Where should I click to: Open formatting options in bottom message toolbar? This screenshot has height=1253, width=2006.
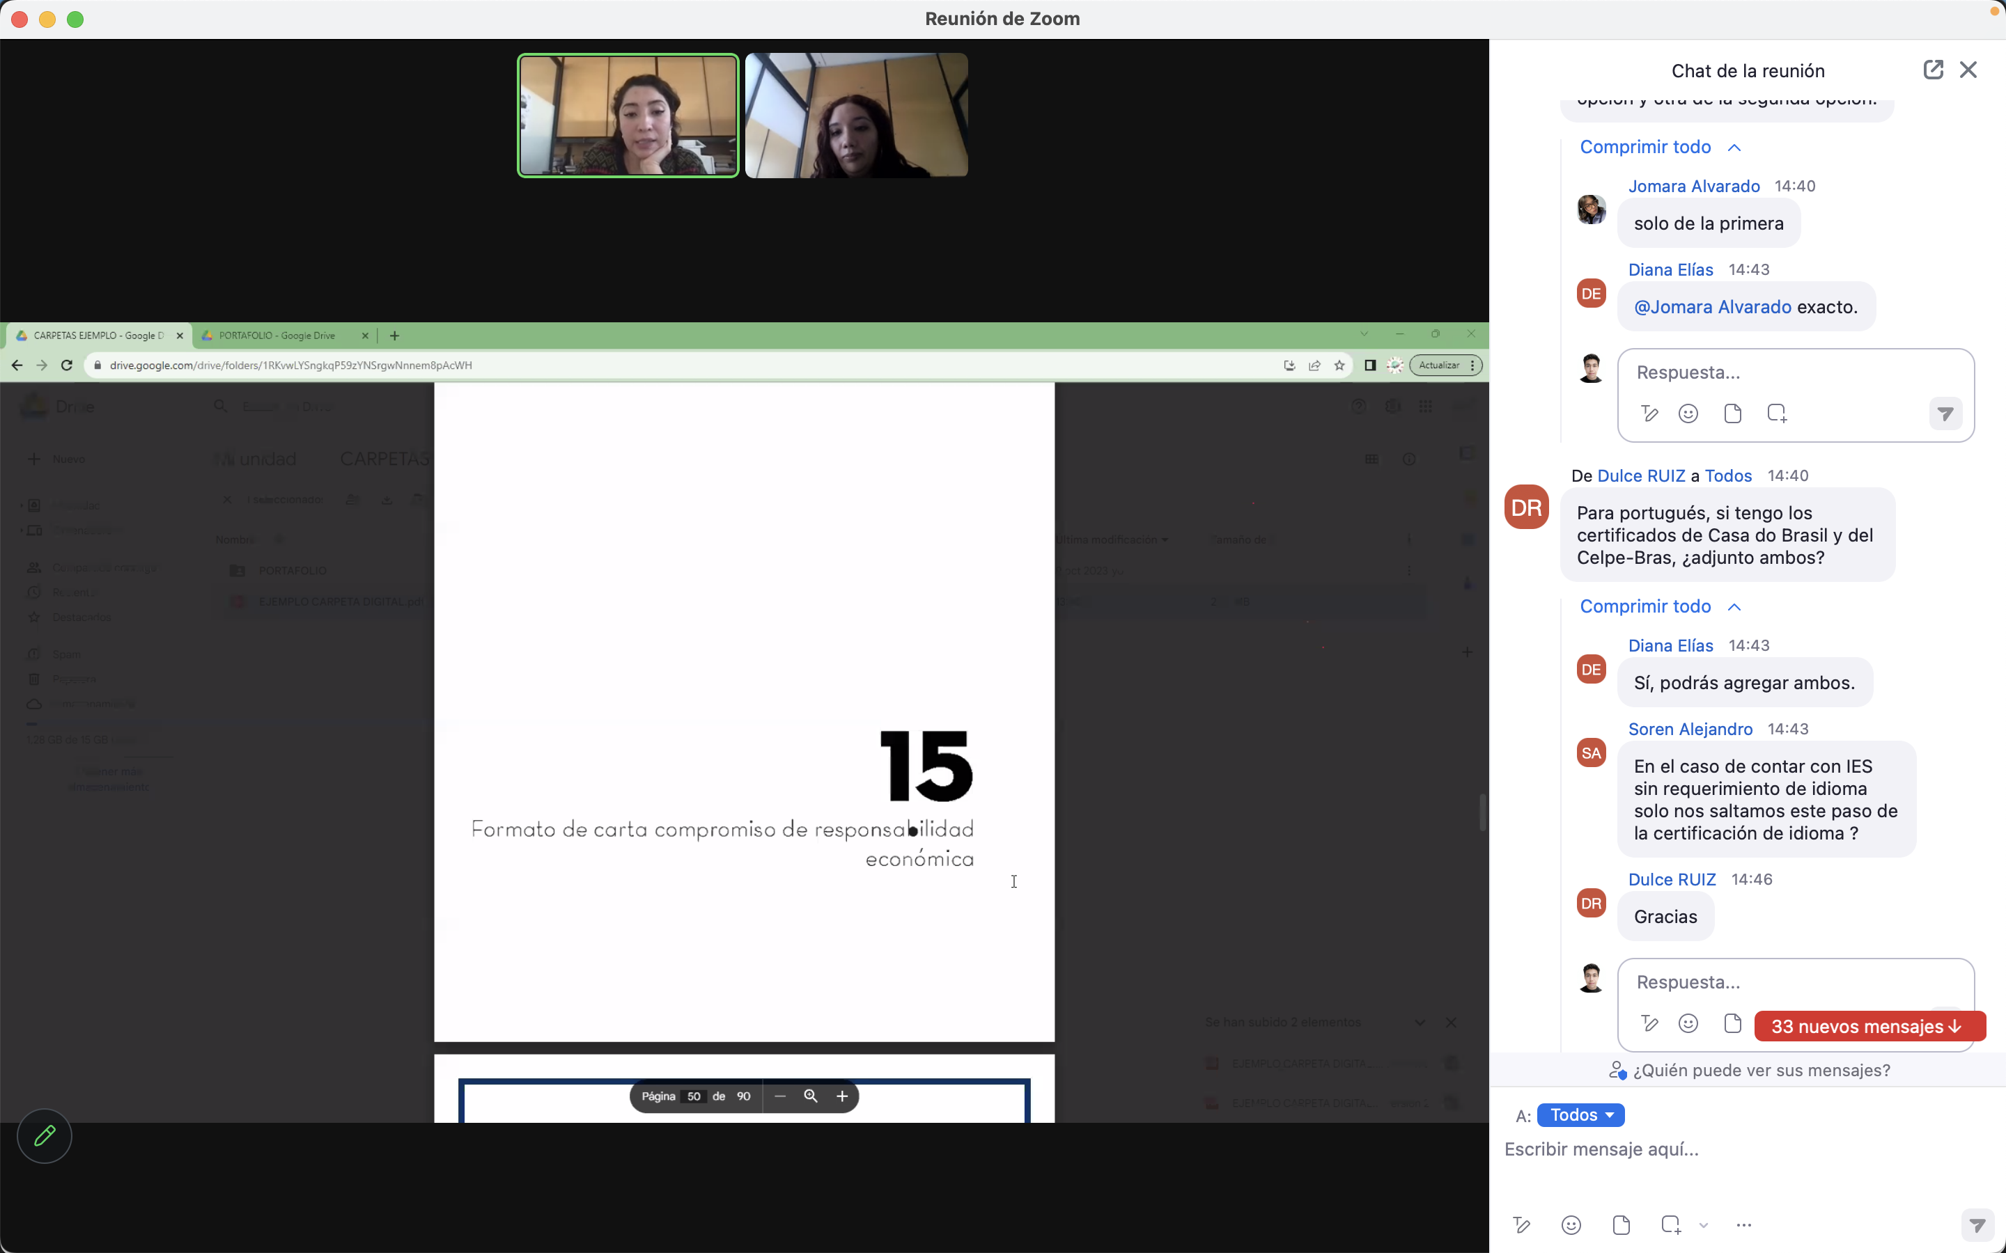point(1521,1225)
